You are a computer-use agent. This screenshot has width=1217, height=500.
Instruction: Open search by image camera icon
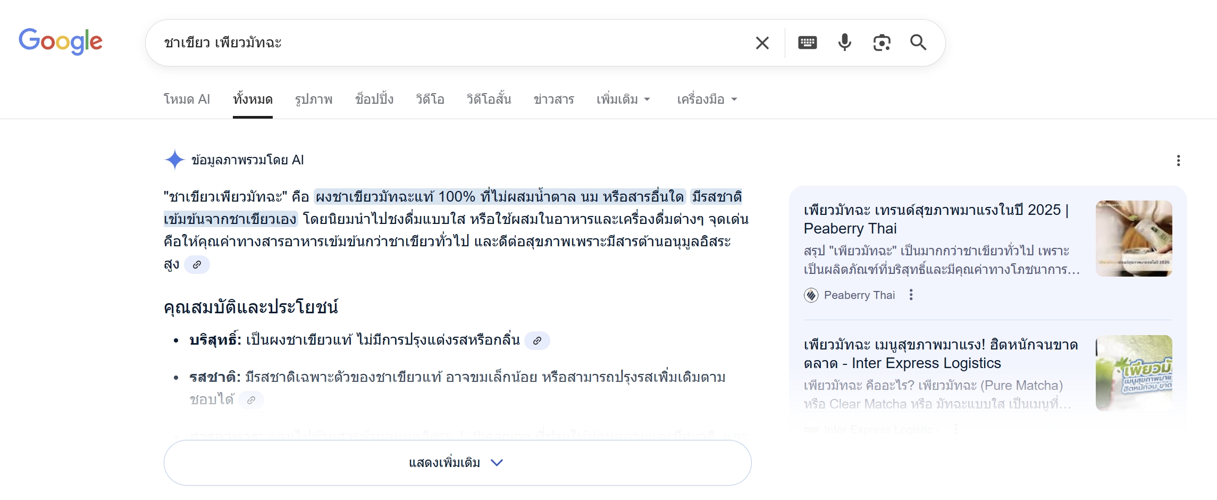[x=882, y=43]
